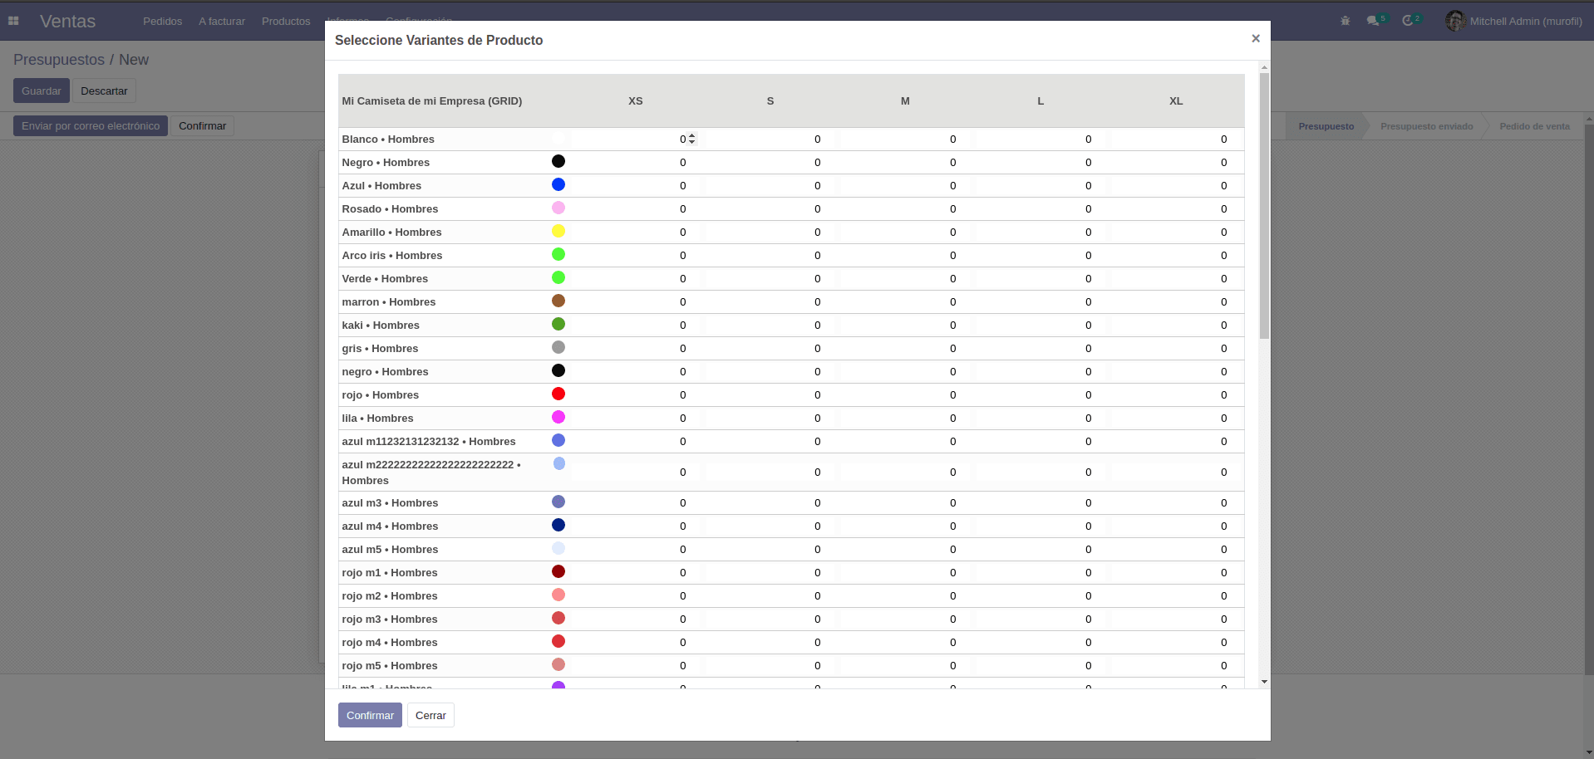
Task: Click M quantity field for azul m3 • Hombres
Action: (x=905, y=502)
